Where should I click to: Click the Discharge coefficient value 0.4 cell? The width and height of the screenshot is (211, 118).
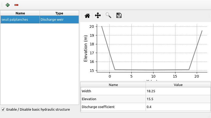[178, 107]
